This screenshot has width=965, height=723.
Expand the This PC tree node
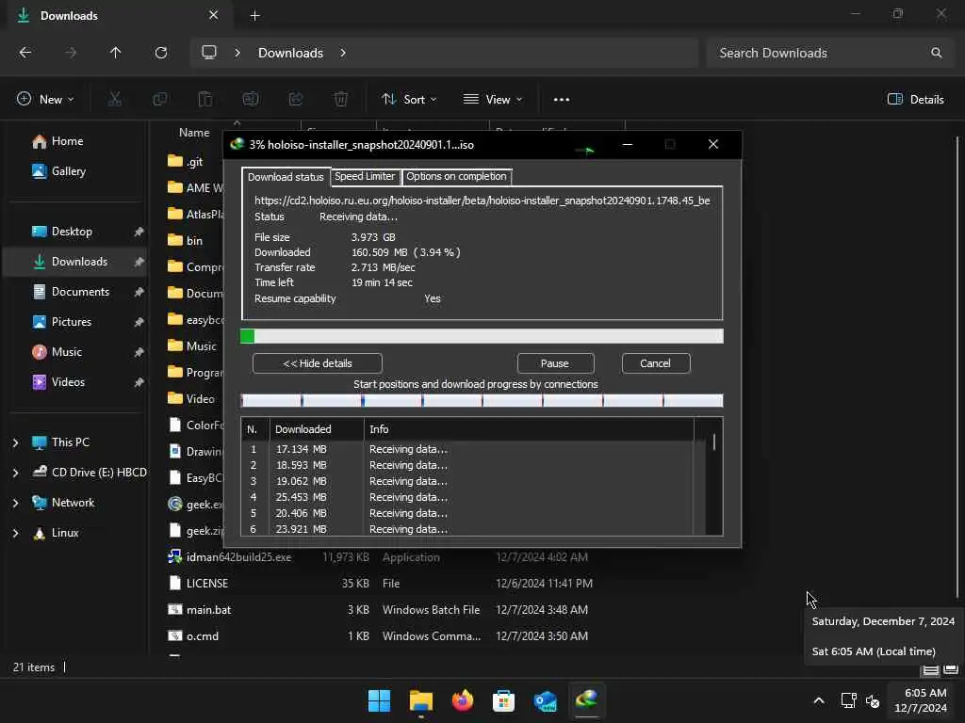coord(15,442)
